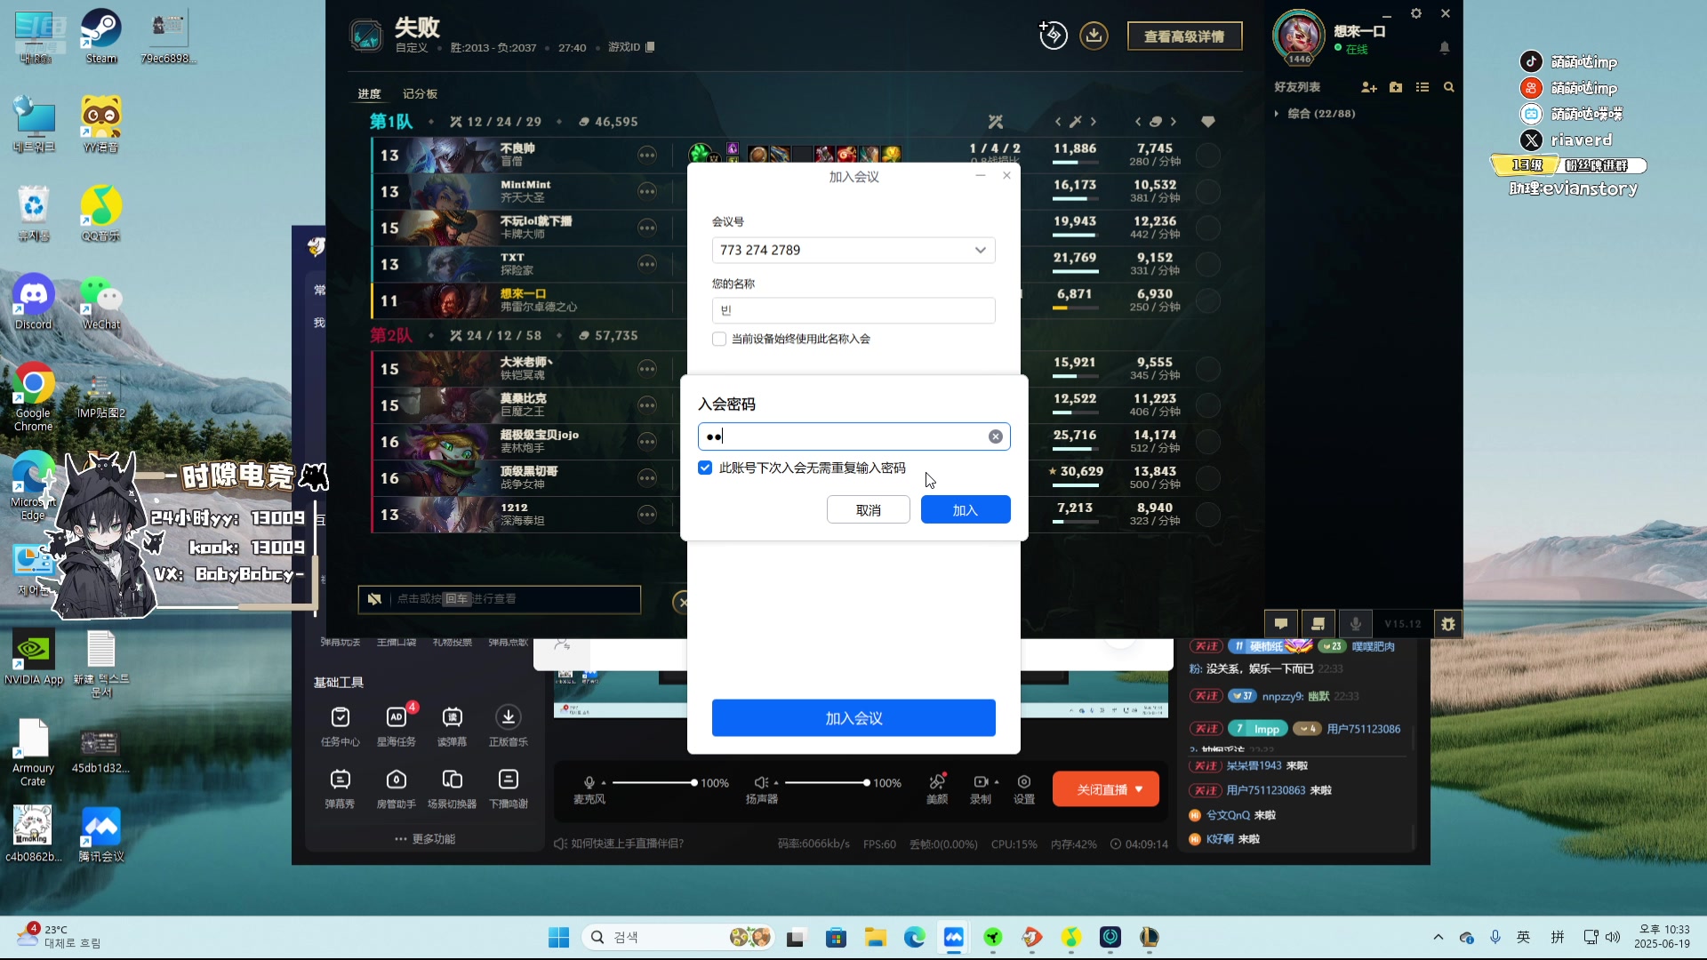The width and height of the screenshot is (1707, 960).
Task: Click the game chat input box
Action: pyautogui.click(x=499, y=599)
